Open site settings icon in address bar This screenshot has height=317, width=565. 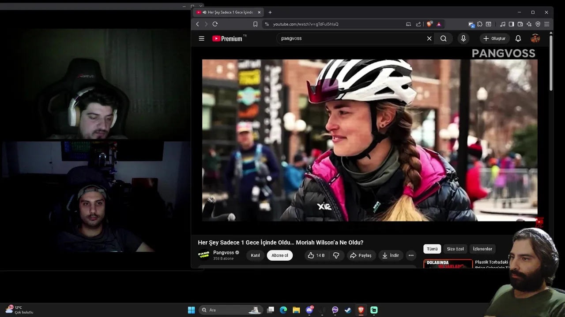pos(267,24)
